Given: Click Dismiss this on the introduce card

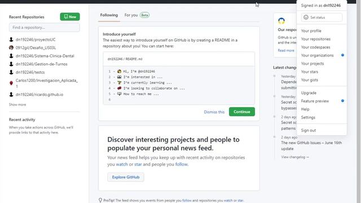Looking at the screenshot, I should tap(214, 112).
